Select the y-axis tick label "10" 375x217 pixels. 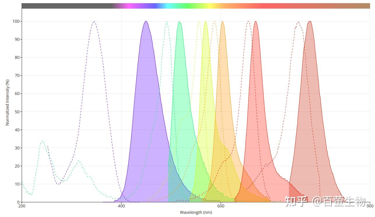click(17, 184)
